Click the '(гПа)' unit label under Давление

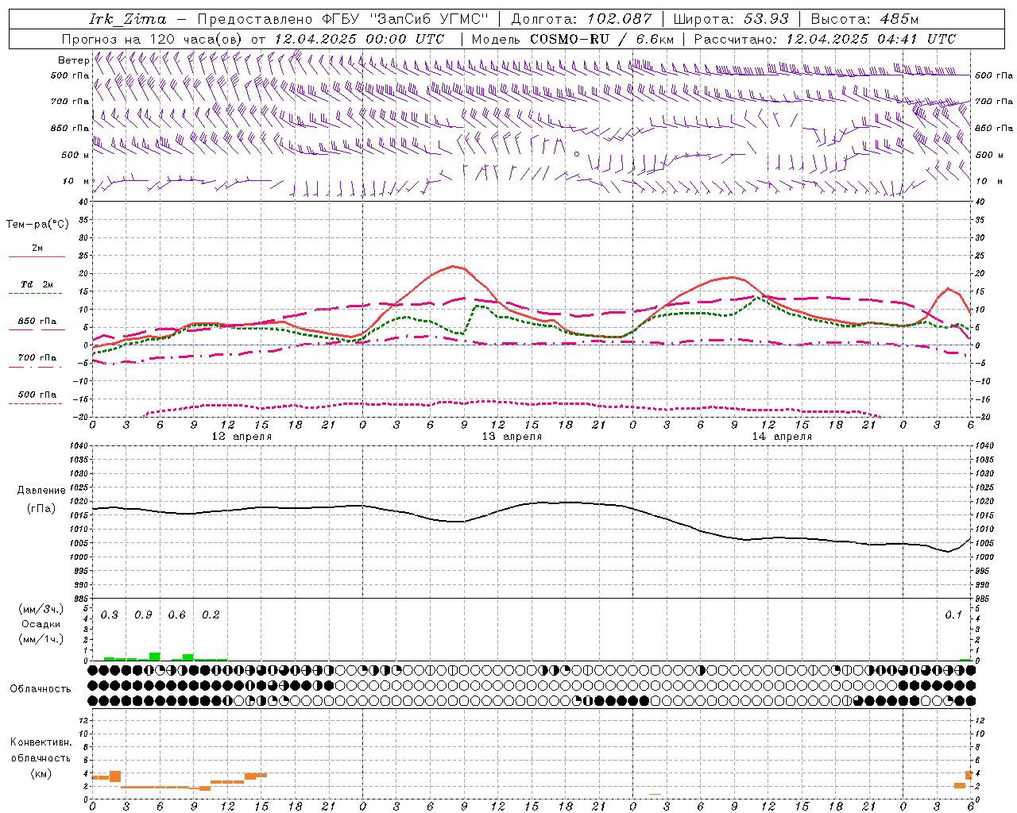[41, 508]
